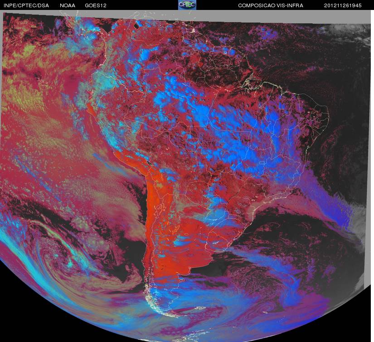Screen dimensions: 374x342
Task: Click the CPTEC logo in header
Action: pos(187,5)
